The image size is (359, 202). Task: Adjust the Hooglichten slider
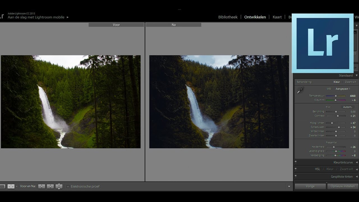point(336,123)
